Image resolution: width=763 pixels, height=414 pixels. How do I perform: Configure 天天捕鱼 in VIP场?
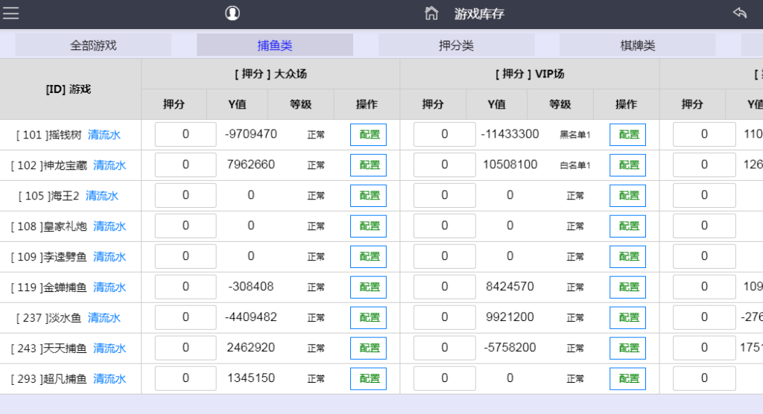(x=627, y=348)
